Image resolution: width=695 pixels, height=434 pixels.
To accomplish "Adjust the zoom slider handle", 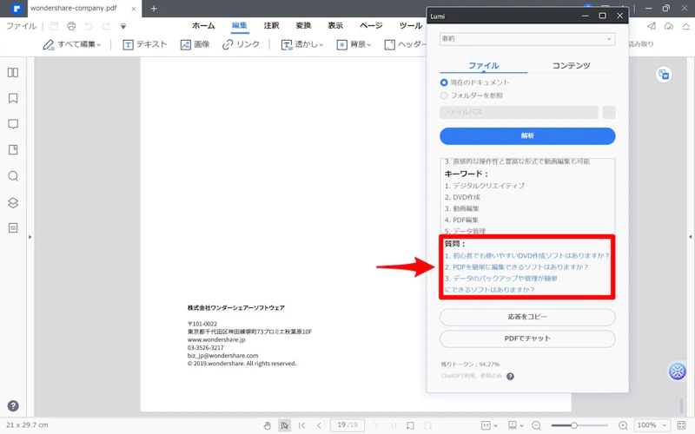I will coord(573,425).
